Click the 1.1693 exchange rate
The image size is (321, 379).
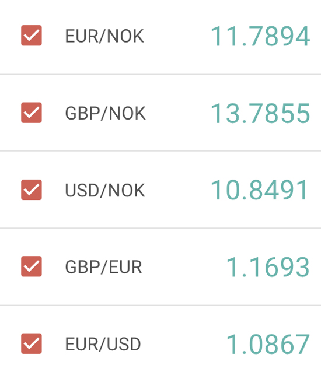coord(268,267)
